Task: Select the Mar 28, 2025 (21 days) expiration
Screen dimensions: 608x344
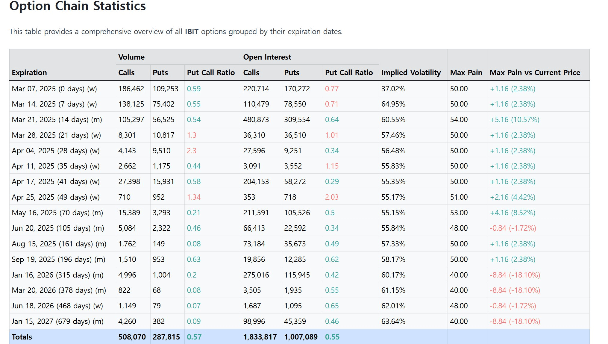Action: pos(56,135)
